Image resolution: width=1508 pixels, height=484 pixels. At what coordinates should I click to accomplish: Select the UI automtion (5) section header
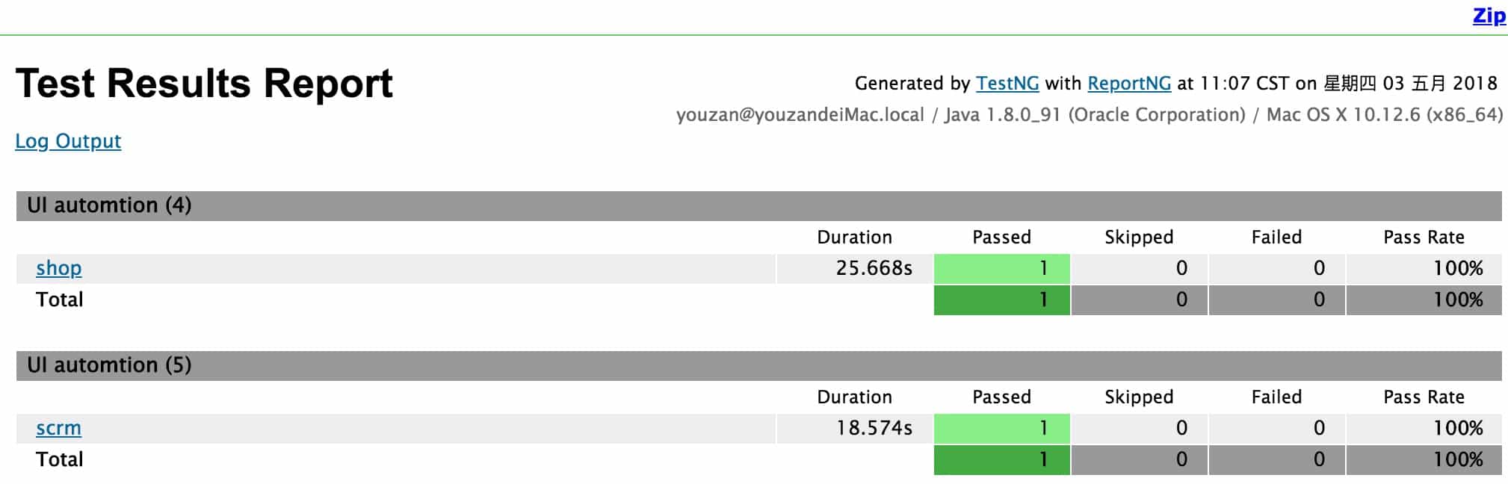coord(109,365)
